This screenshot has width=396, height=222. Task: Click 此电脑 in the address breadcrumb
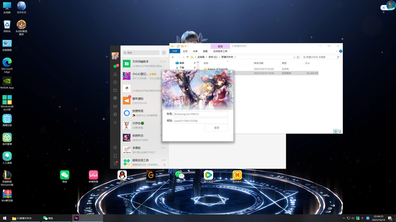tap(201, 57)
